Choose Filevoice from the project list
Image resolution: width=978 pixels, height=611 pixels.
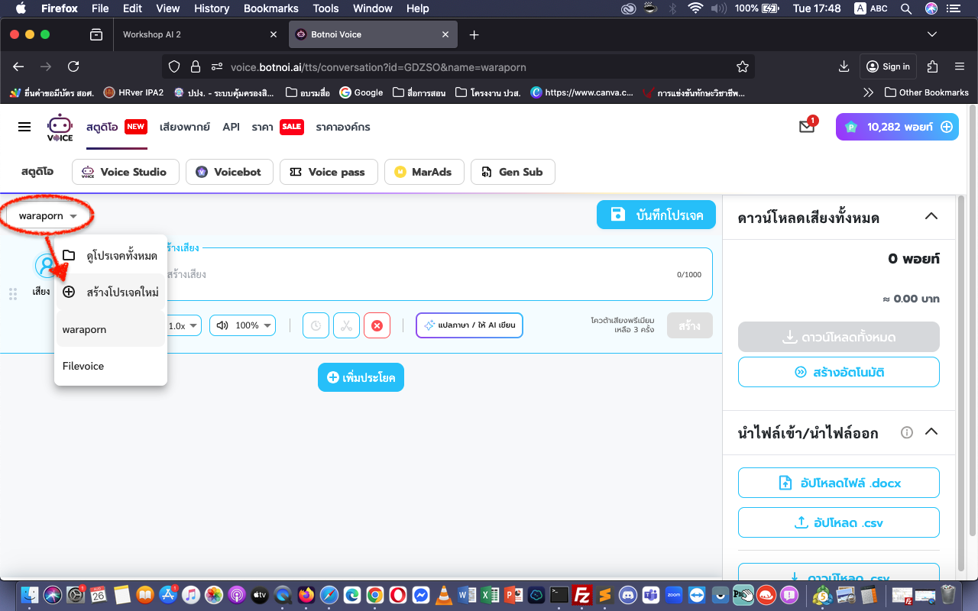coord(83,366)
